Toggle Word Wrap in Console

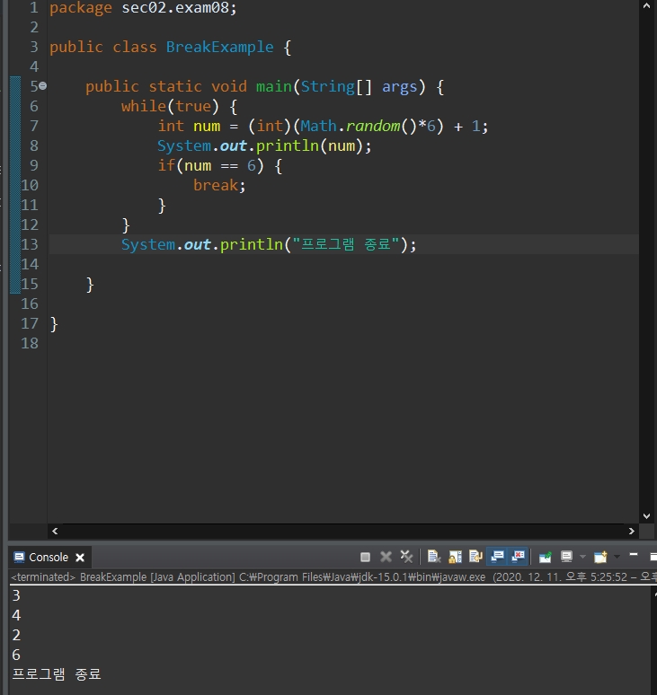[475, 557]
